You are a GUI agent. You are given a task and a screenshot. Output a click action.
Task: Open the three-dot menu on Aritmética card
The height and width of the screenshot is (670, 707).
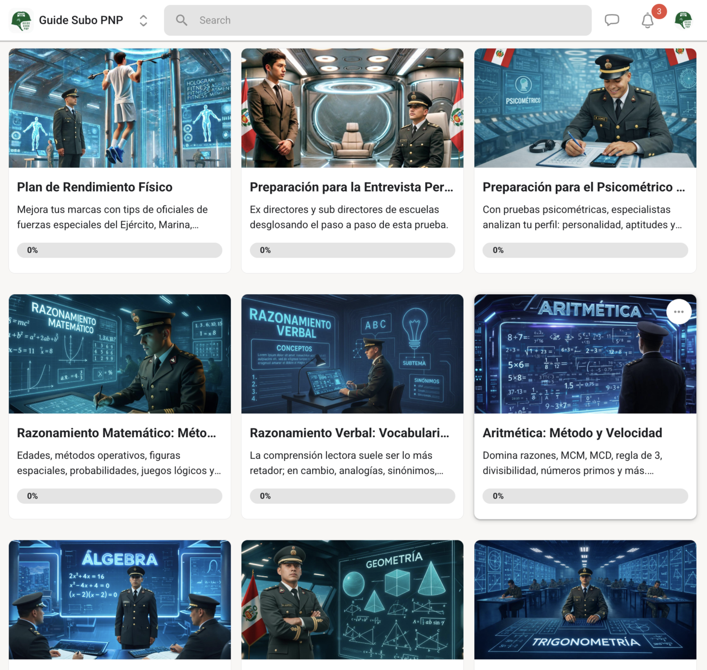pyautogui.click(x=679, y=312)
